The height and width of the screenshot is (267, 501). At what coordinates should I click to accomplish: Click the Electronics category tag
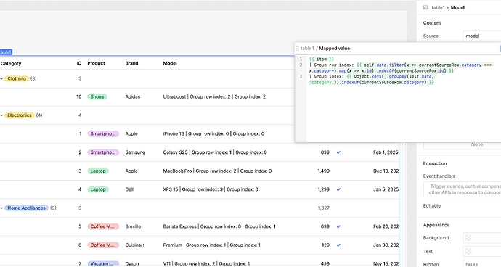20,115
